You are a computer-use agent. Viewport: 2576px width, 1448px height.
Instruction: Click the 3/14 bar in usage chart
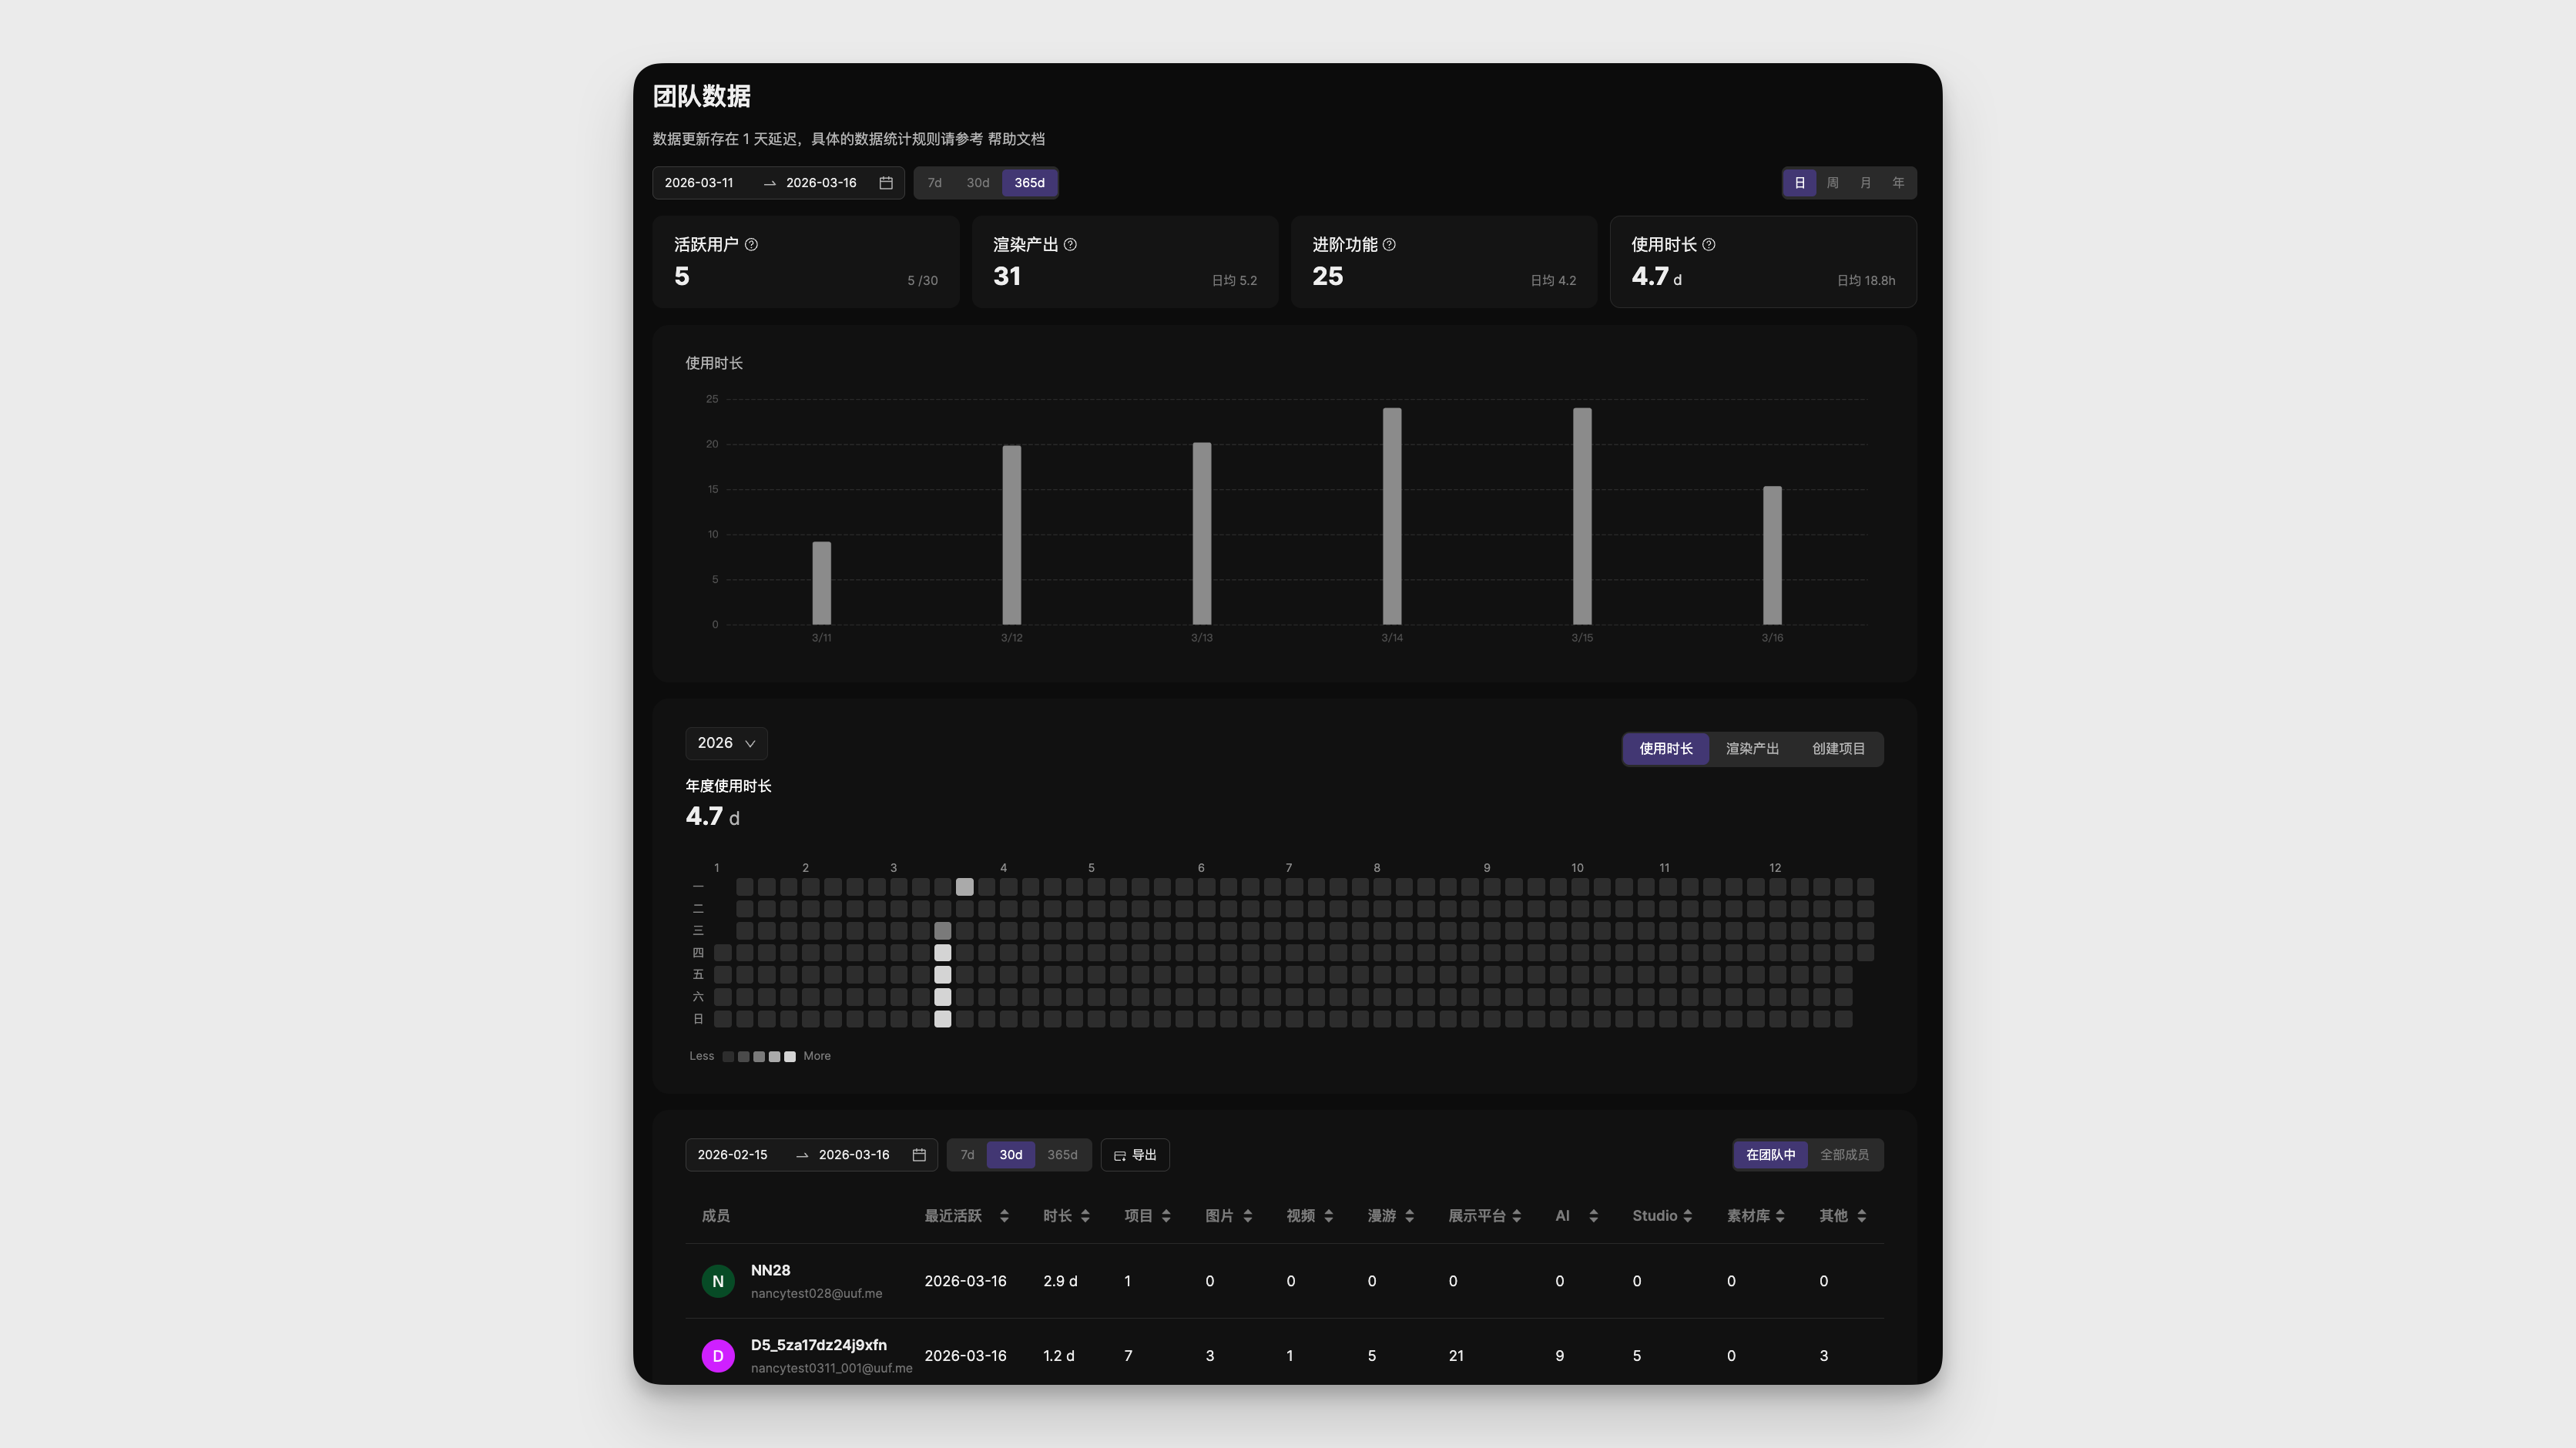tap(1392, 516)
